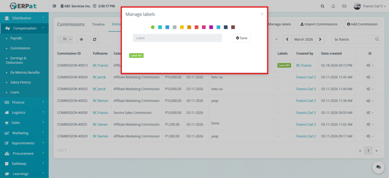Click the Add Commission button

click(362, 24)
